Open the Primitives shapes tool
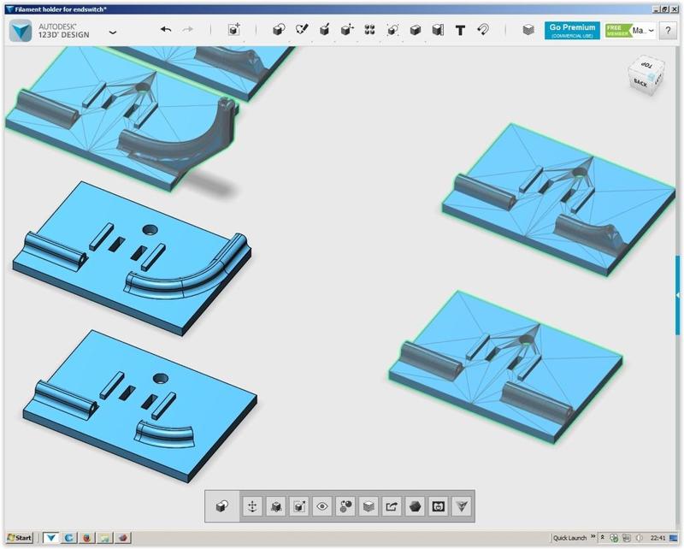This screenshot has width=684, height=549. tap(279, 30)
